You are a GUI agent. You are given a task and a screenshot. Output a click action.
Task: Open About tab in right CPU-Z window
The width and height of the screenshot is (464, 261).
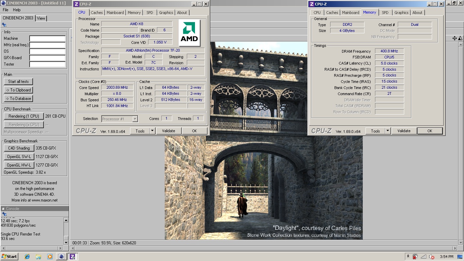(417, 13)
